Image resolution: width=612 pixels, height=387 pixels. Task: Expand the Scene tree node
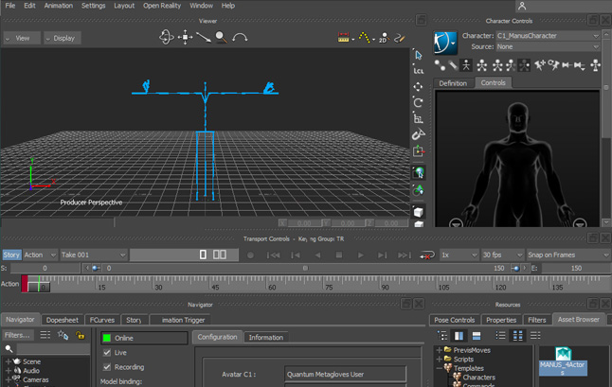pos(9,361)
